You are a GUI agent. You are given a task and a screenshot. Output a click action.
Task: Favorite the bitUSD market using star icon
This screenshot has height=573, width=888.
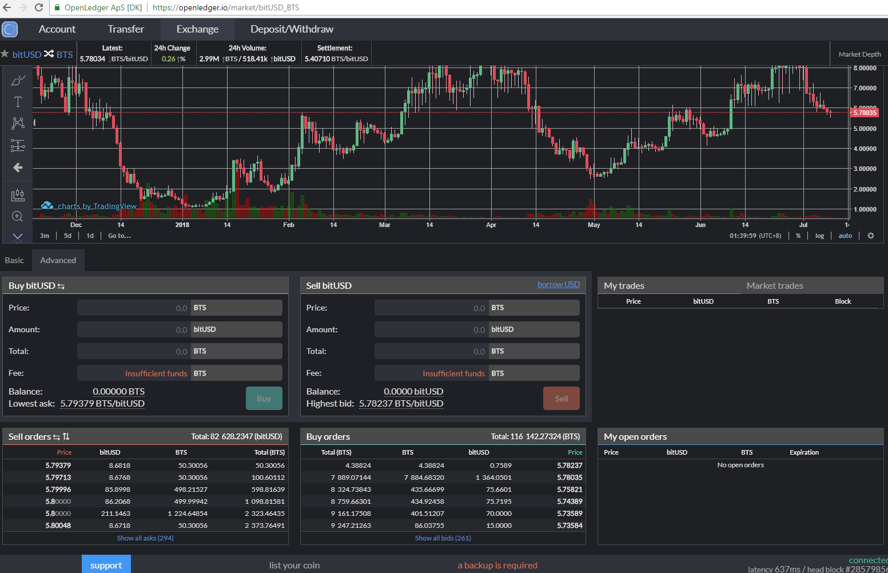(5, 54)
